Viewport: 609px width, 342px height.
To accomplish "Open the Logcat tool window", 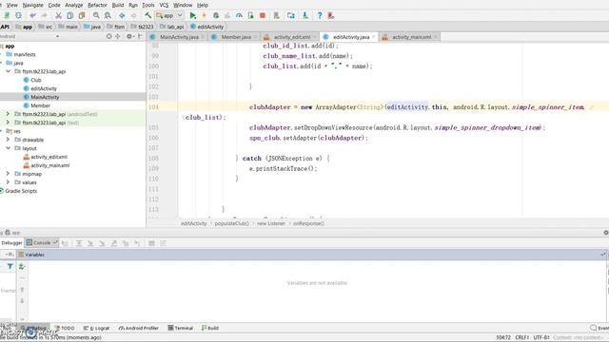I will pyautogui.click(x=97, y=328).
